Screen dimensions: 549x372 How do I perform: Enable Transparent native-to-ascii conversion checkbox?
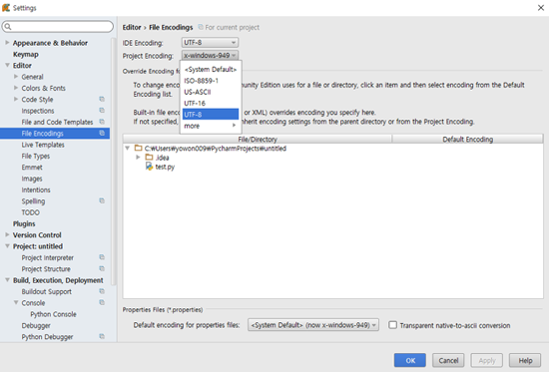[393, 325]
